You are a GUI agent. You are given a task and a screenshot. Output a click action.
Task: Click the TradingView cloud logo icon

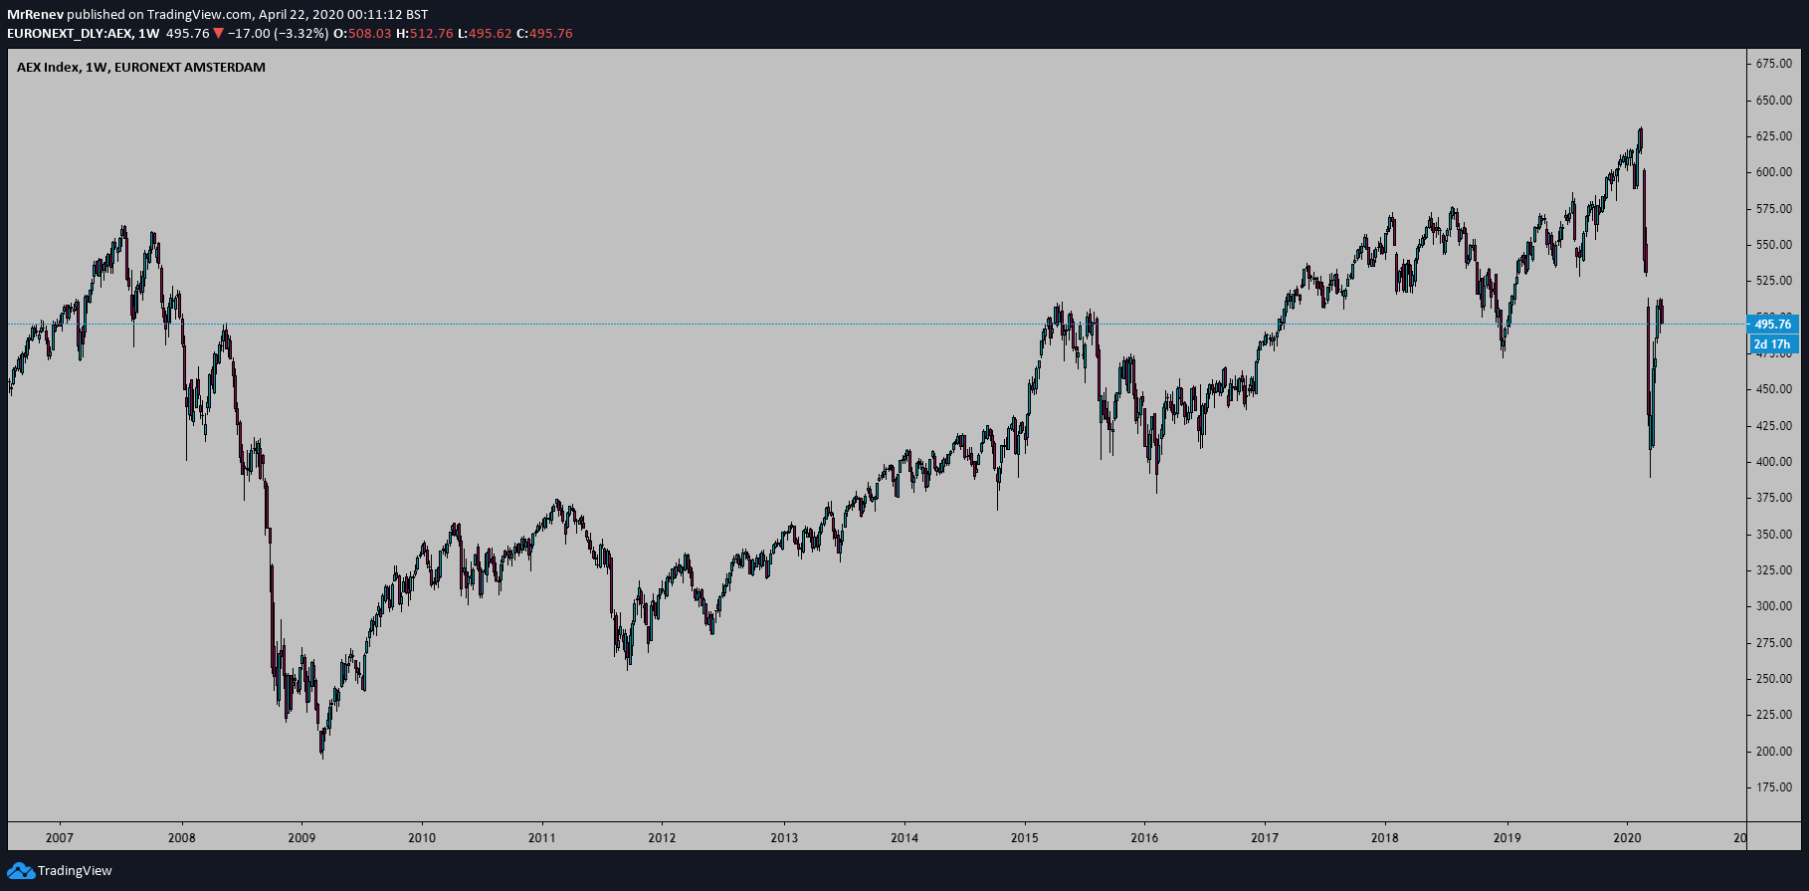point(21,871)
